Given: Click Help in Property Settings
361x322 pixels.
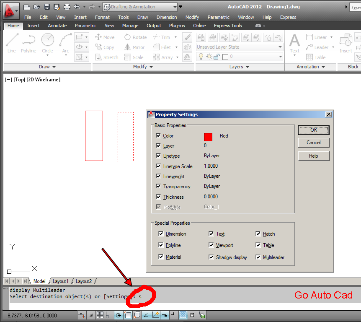Looking at the screenshot, I should 314,156.
